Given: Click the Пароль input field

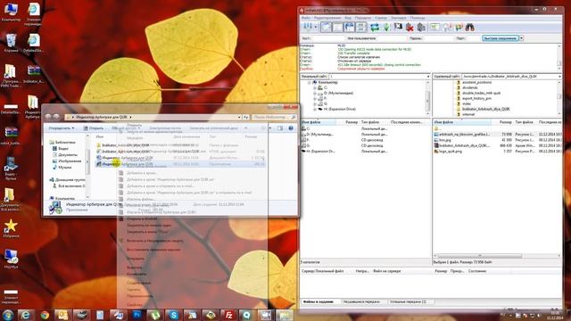Looking at the screenshot, I should tap(438, 38).
